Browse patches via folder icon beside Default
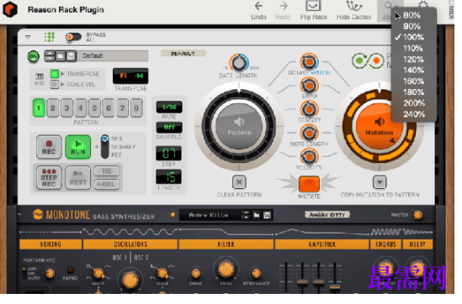The width and height of the screenshot is (462, 304). [60, 56]
